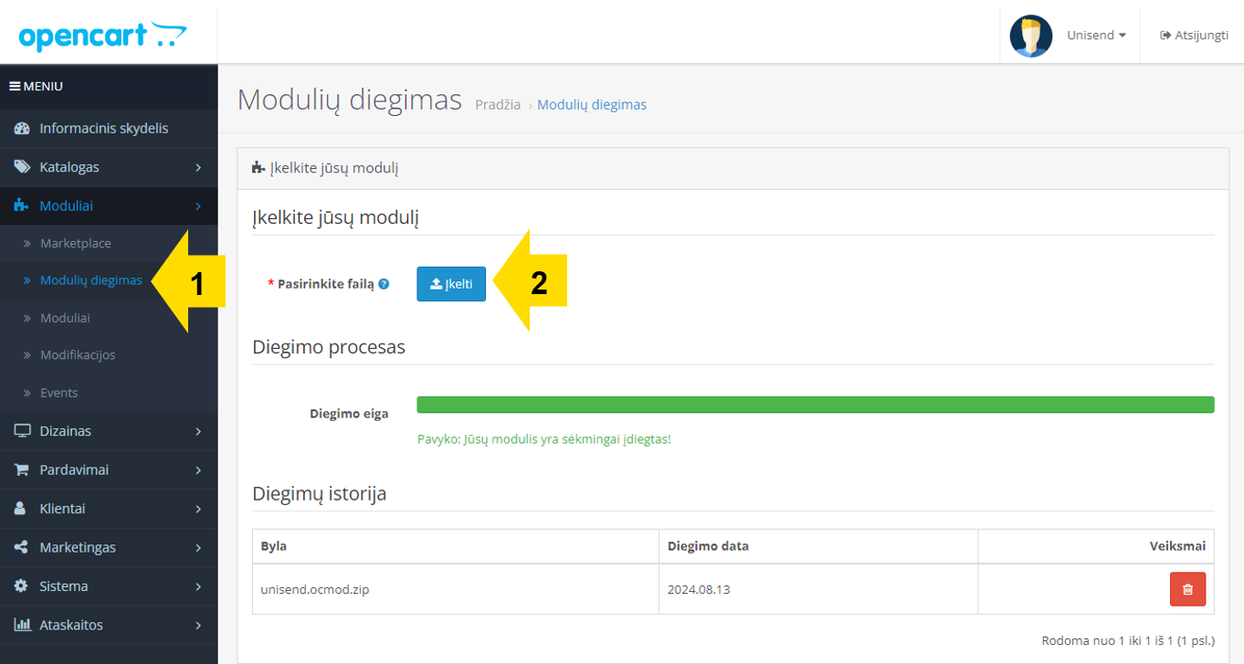
Task: Click the Diegimo procesas heading
Action: click(329, 348)
